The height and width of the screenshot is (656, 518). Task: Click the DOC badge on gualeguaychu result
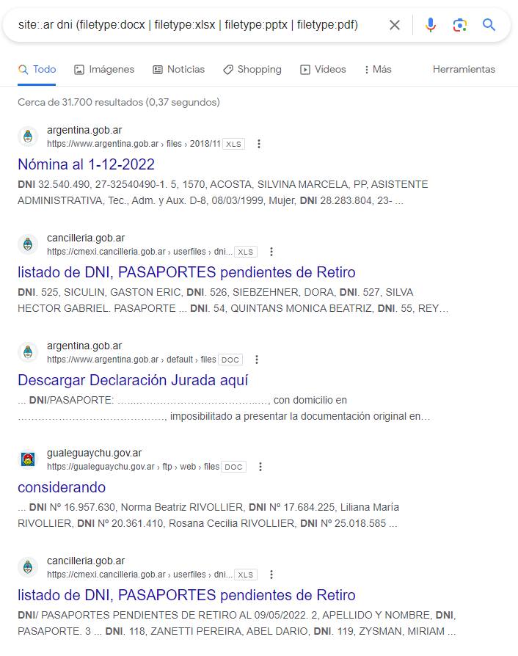click(233, 467)
